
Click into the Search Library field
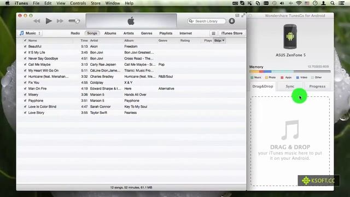[x=207, y=21]
